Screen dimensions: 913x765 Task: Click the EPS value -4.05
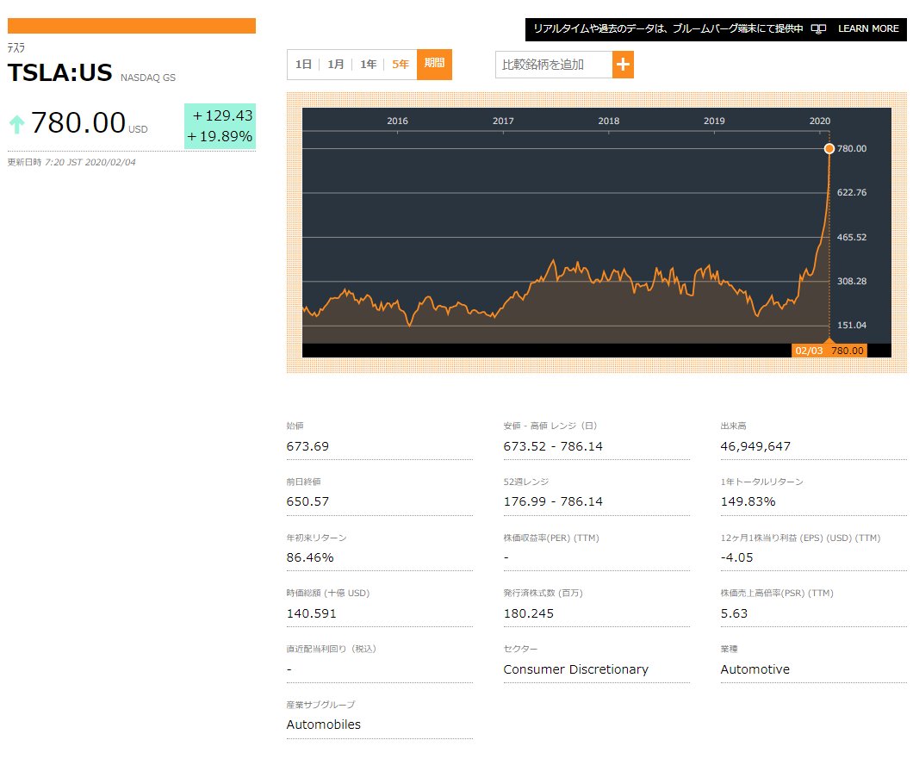click(736, 557)
